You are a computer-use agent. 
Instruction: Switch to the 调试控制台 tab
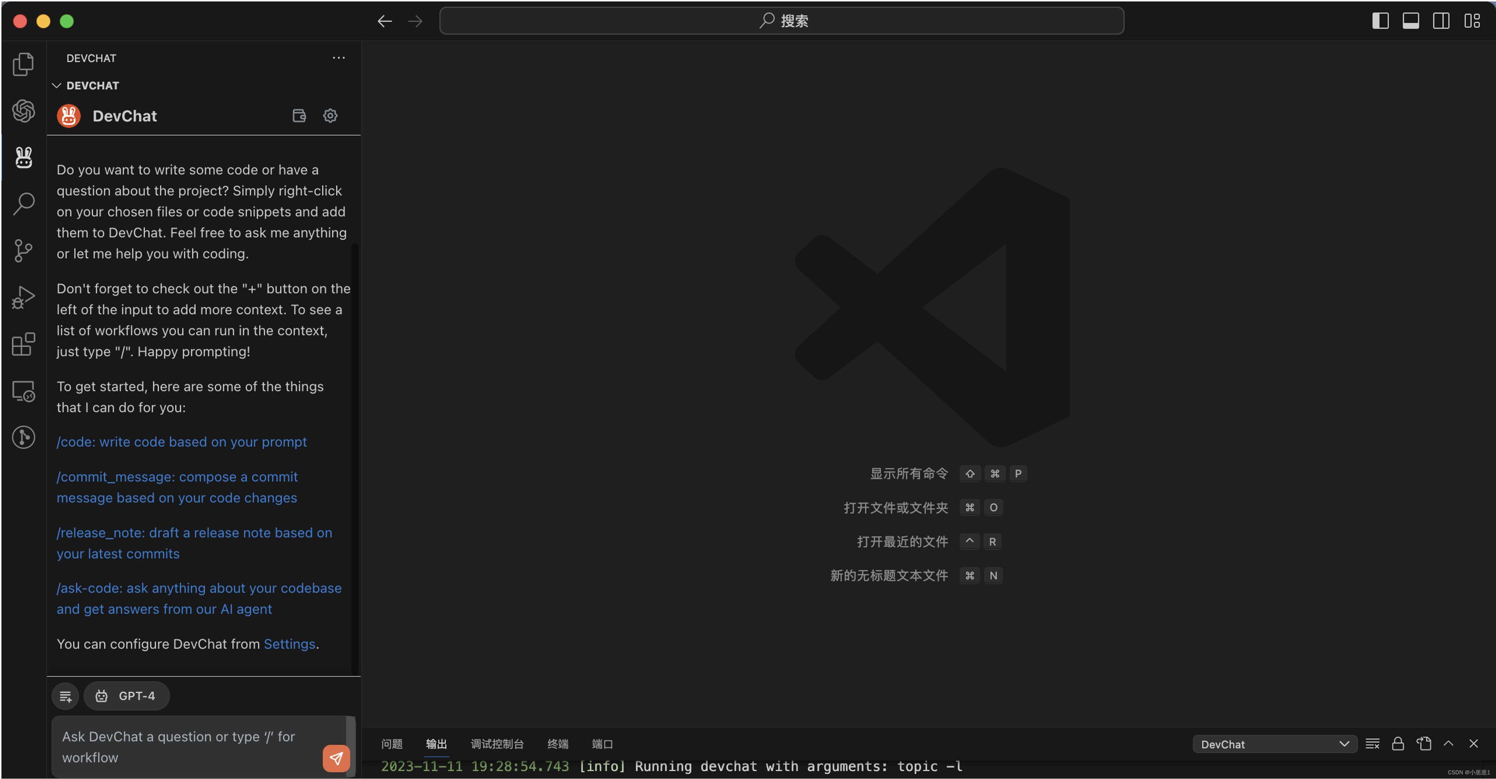497,744
